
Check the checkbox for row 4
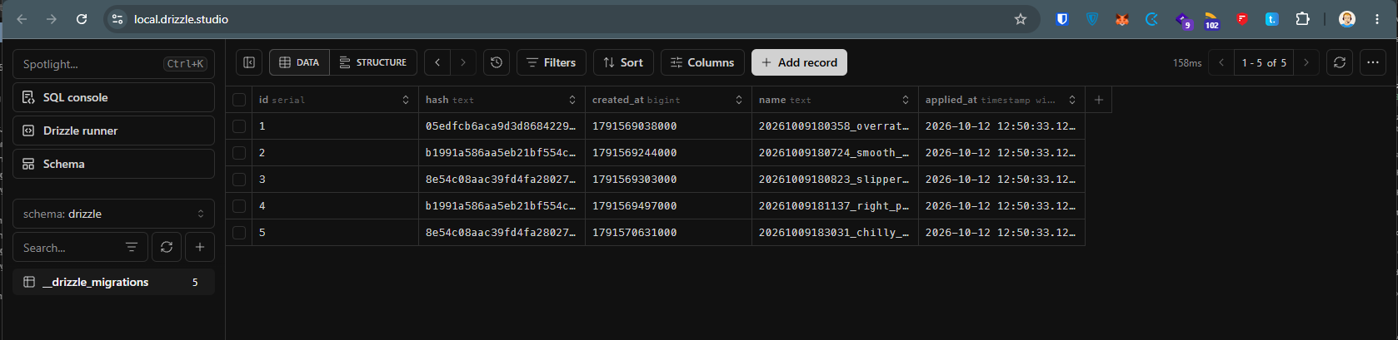[239, 206]
